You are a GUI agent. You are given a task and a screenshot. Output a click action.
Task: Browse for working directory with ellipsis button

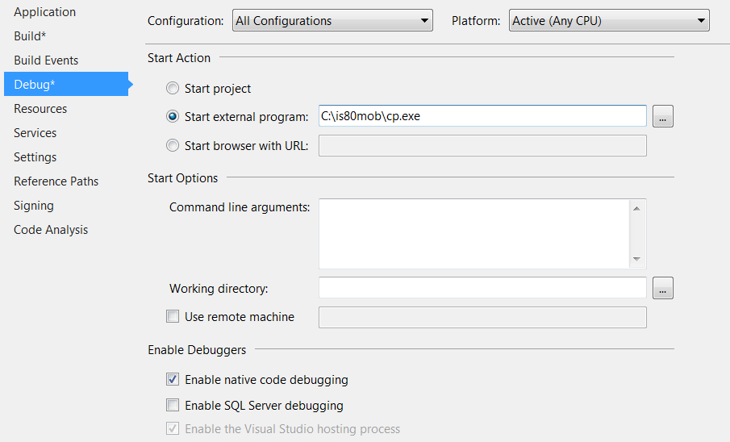click(x=662, y=288)
